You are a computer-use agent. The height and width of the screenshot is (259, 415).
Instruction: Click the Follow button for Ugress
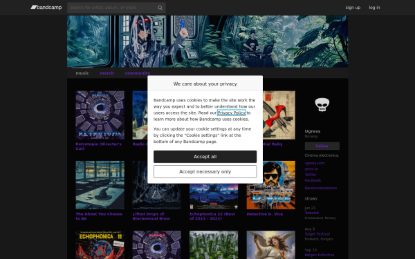(x=322, y=146)
